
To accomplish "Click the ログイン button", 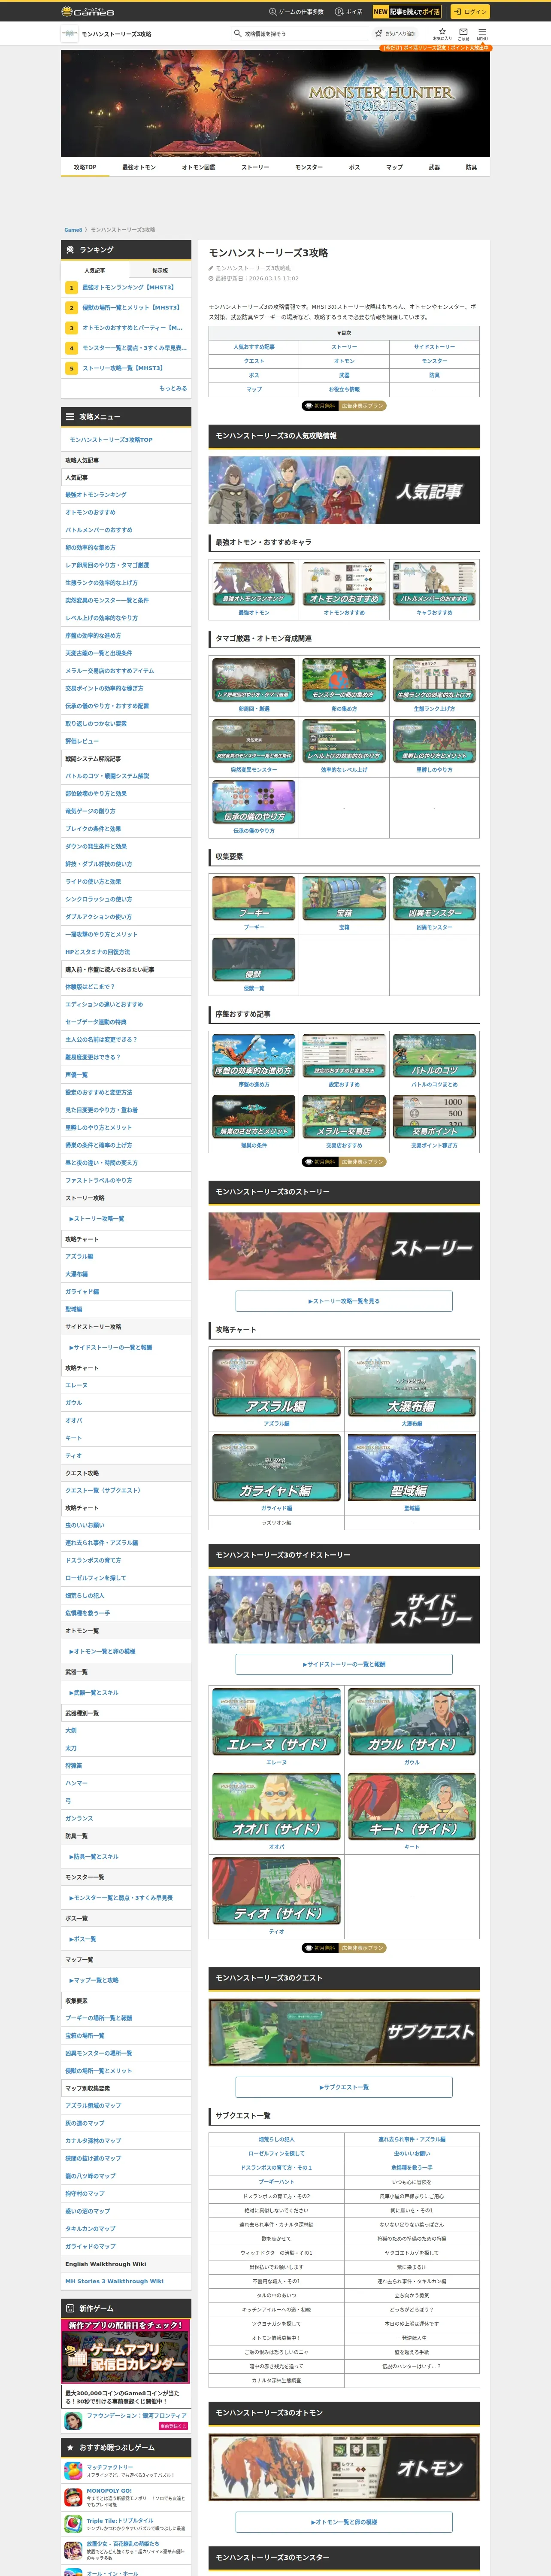I will coord(469,12).
